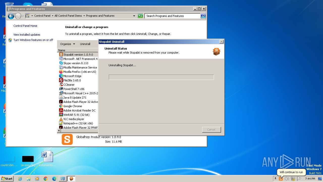This screenshot has height=182, width=323.
Task: Select Mozilla Firefox (x86 en-US) icon
Action: (61, 72)
